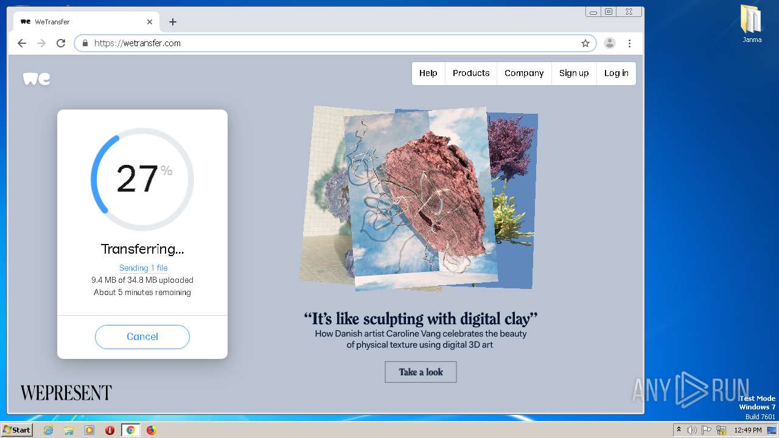Click the circular upload progress ring
Image resolution: width=779 pixels, height=438 pixels.
pyautogui.click(x=142, y=179)
